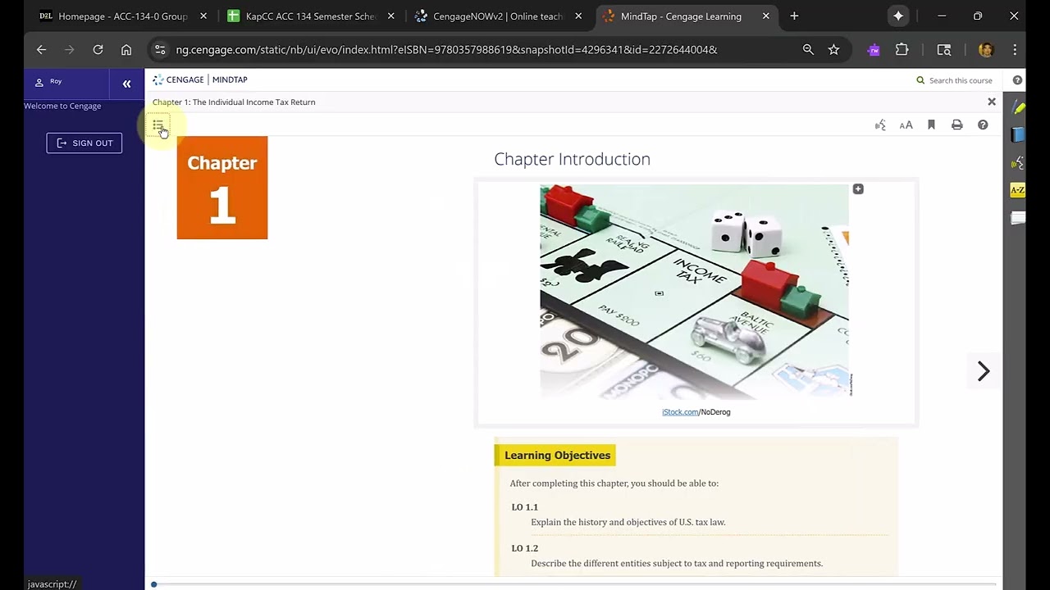Close the KapCC ACC 134 tab
Screen dimensions: 1050x590
(391, 16)
